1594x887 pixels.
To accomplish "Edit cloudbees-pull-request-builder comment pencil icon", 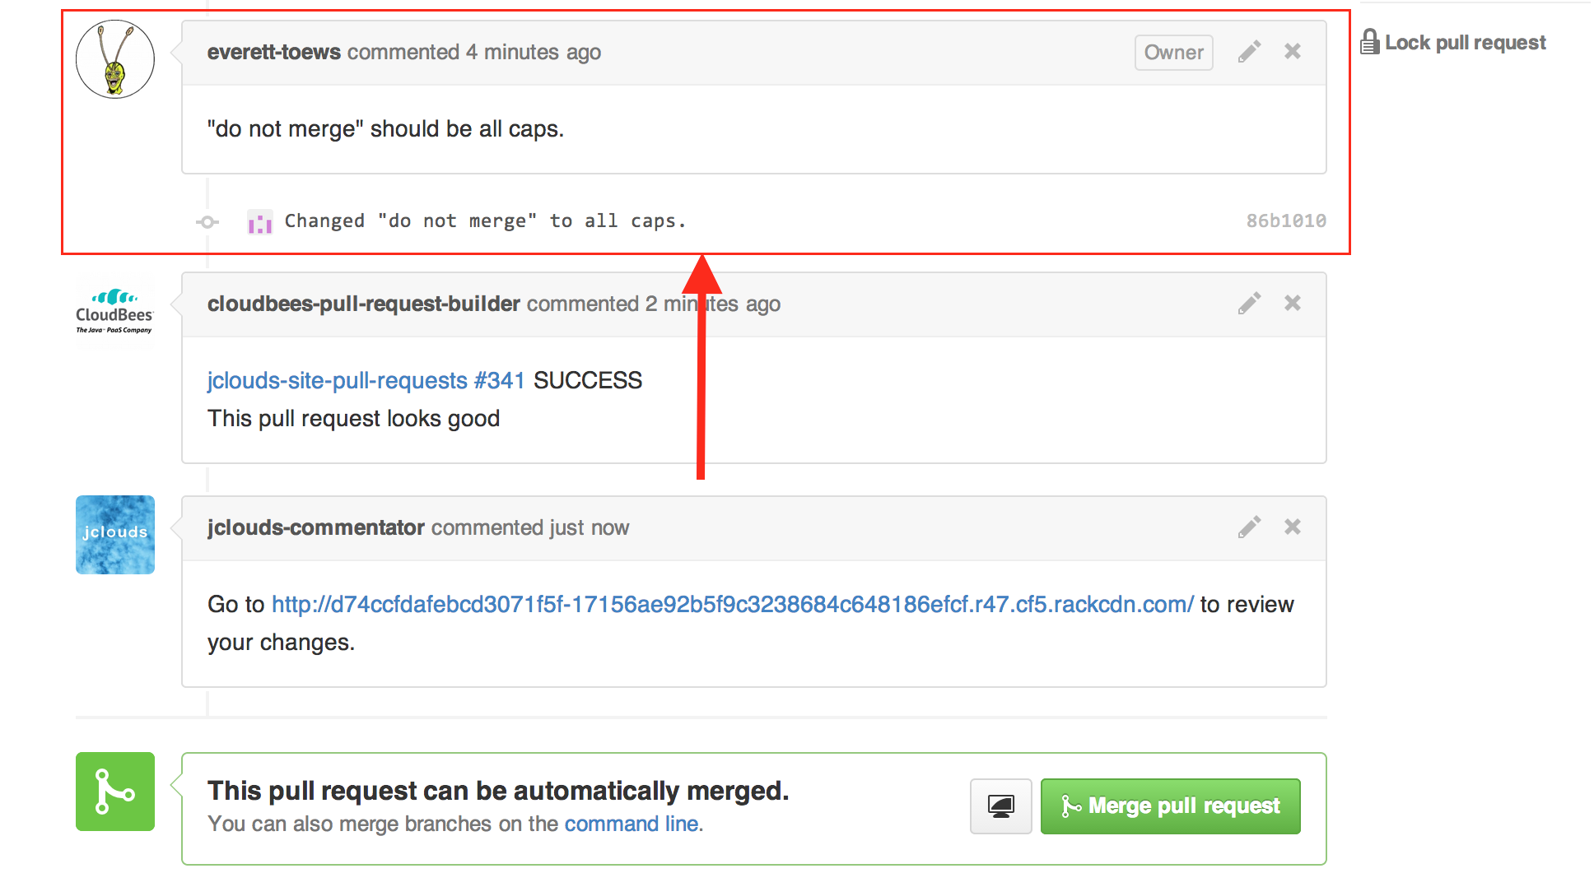I will [x=1249, y=304].
